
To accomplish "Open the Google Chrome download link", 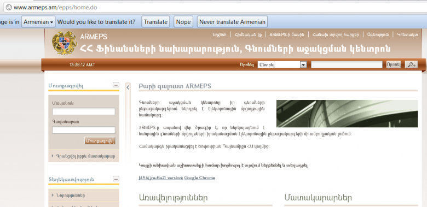I will point(200,178).
